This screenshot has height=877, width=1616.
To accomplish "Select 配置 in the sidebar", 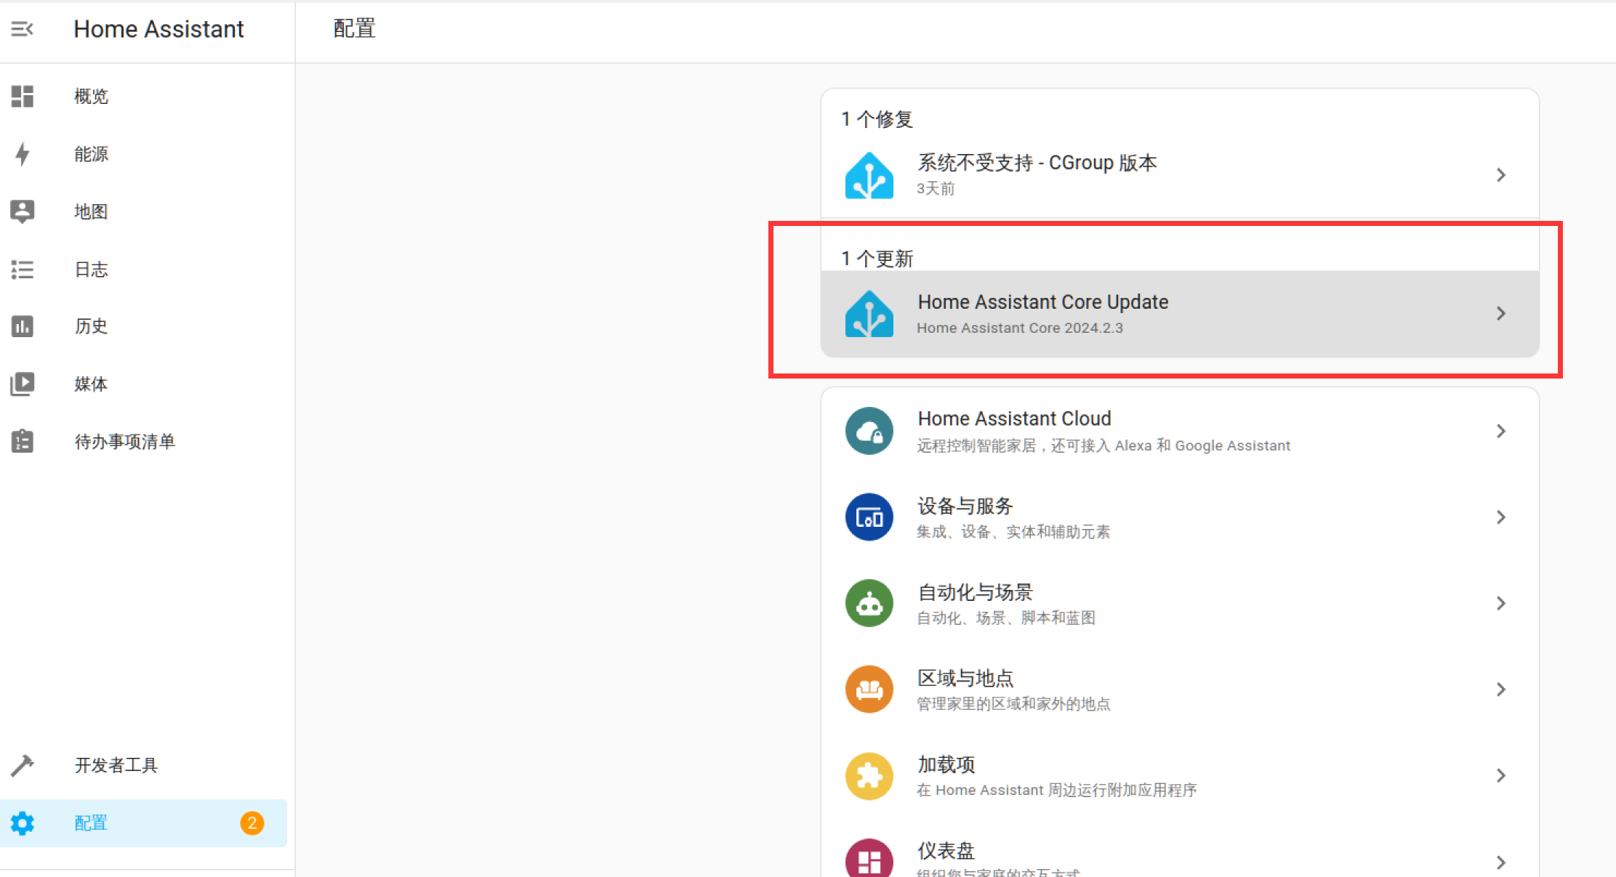I will tap(144, 823).
